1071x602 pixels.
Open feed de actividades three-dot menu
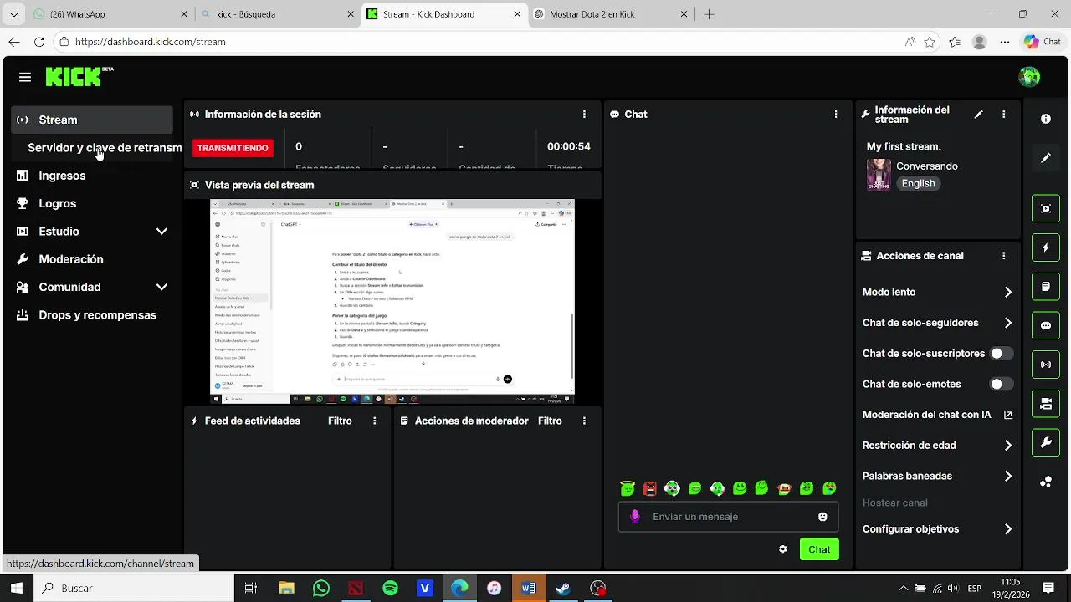374,421
